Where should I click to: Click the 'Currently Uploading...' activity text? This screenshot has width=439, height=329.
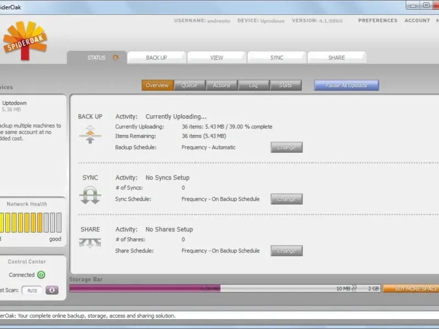click(x=176, y=117)
